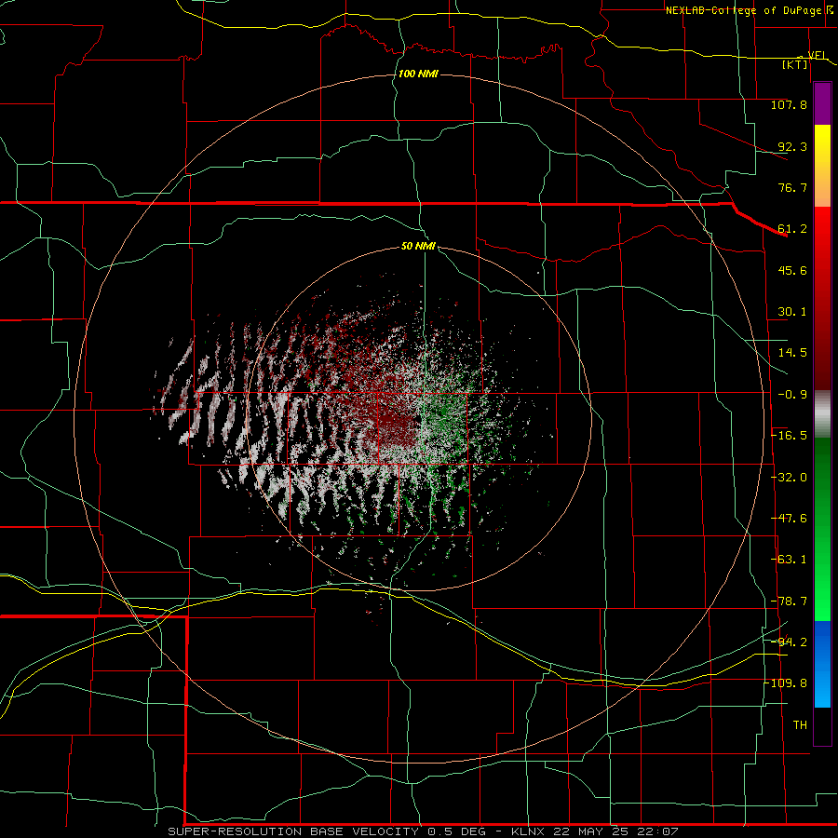The width and height of the screenshot is (838, 838).
Task: Select the -16.5 value on velocity scale
Action: [789, 436]
